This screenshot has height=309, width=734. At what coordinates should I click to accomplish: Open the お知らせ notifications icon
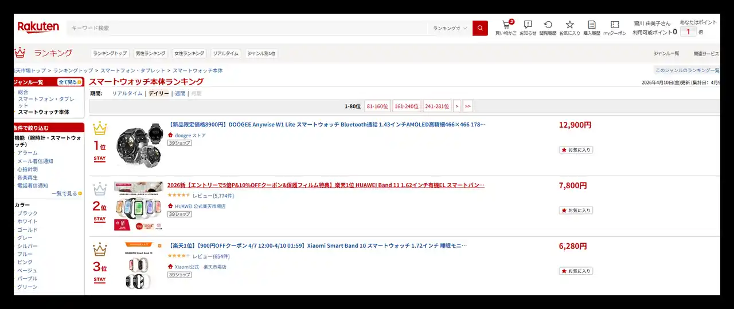tap(528, 25)
